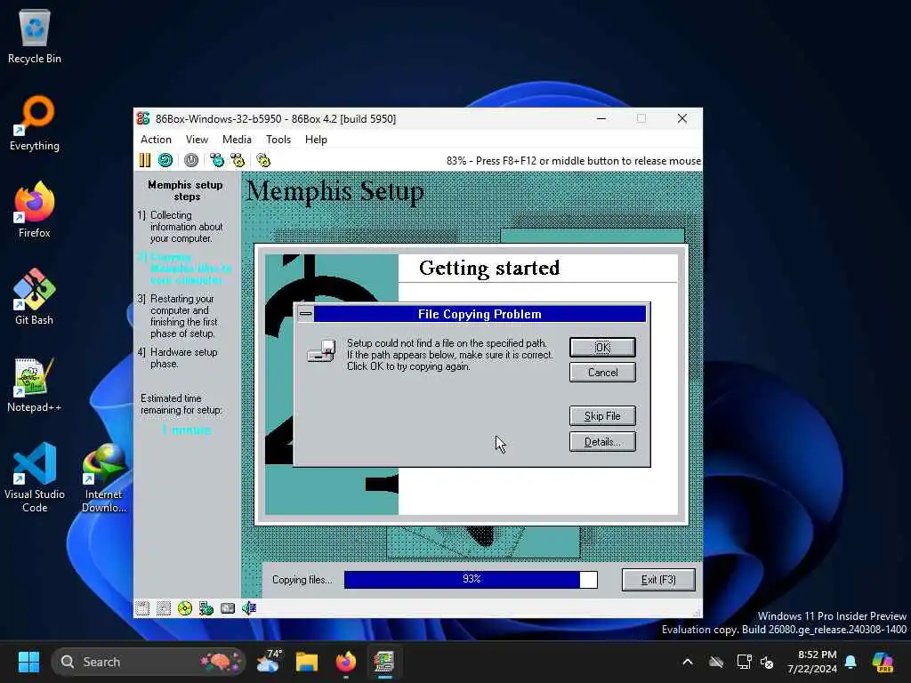
Task: Click step 4 "Hardware setup phase" text
Action: 183,358
